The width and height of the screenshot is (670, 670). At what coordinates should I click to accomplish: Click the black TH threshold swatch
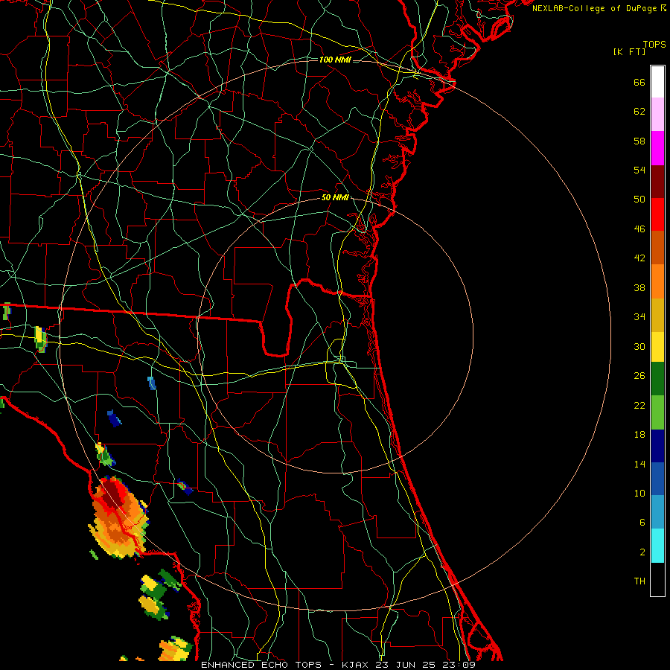(657, 579)
